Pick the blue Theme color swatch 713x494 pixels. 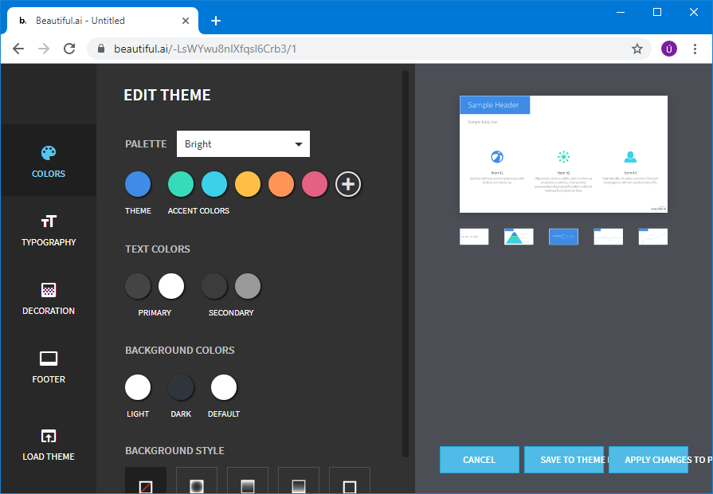(x=138, y=184)
